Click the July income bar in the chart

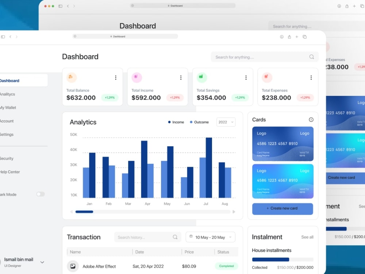click(x=209, y=168)
